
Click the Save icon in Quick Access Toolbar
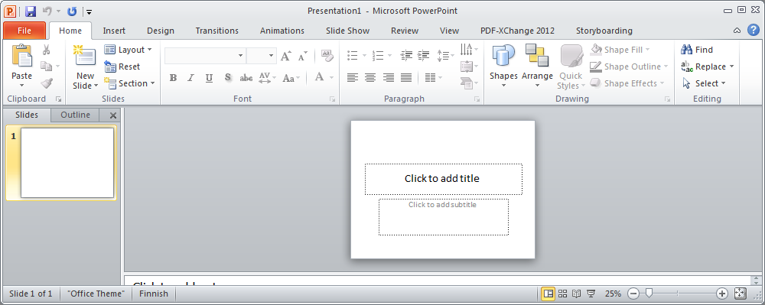pos(31,11)
